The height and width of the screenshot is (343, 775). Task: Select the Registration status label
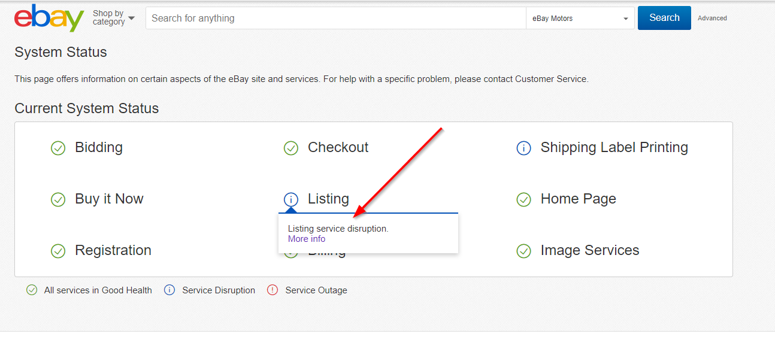[113, 250]
